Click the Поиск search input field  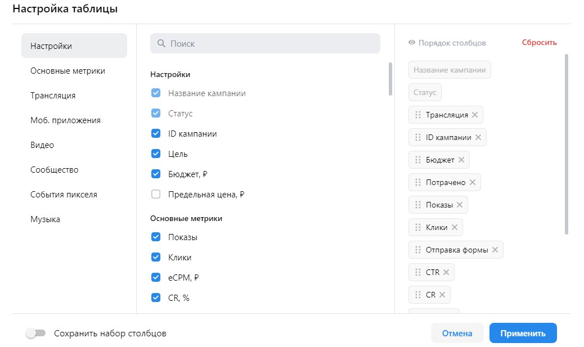(265, 43)
